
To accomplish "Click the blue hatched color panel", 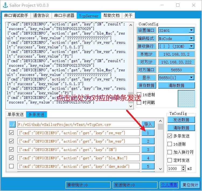I will 186,99.
